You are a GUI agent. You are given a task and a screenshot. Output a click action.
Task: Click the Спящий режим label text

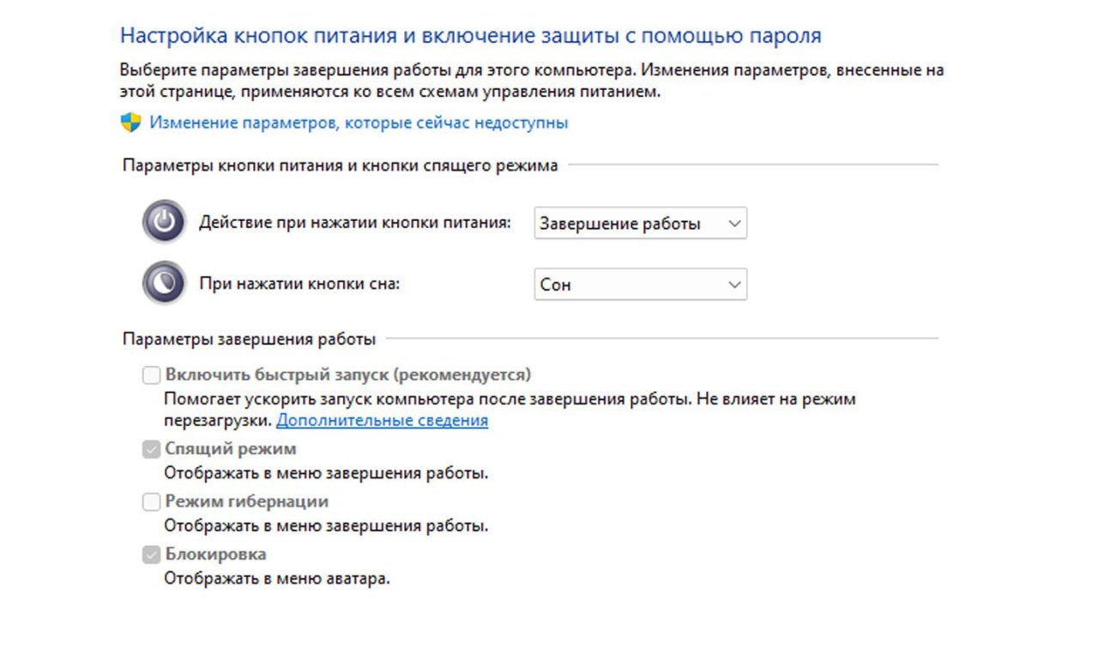click(x=231, y=449)
